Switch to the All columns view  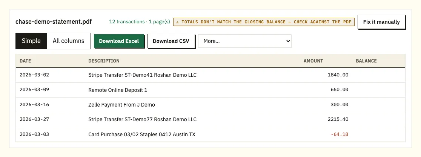tap(68, 41)
